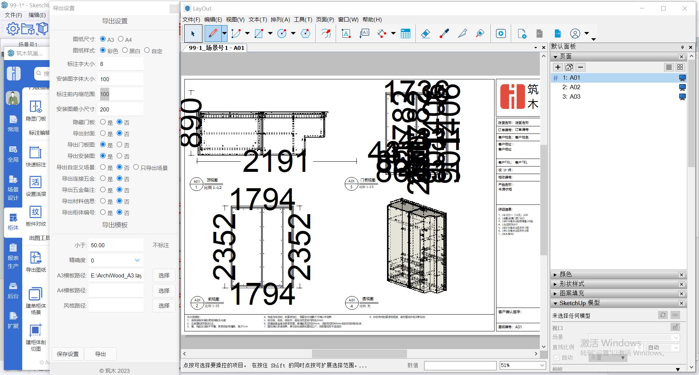Open the 精确度 precision dropdown
699x375 pixels.
[137, 260]
